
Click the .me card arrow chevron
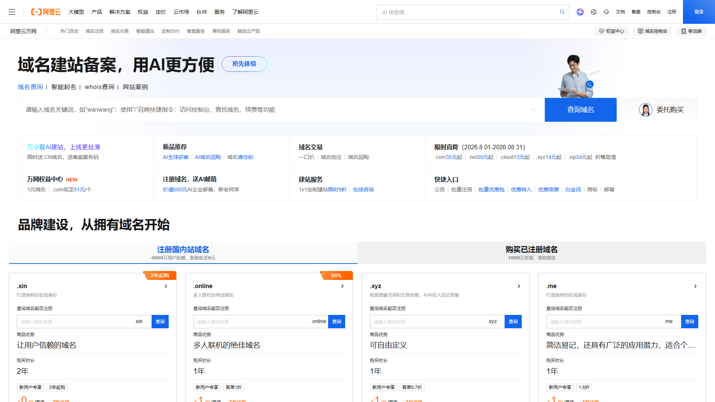(x=695, y=286)
